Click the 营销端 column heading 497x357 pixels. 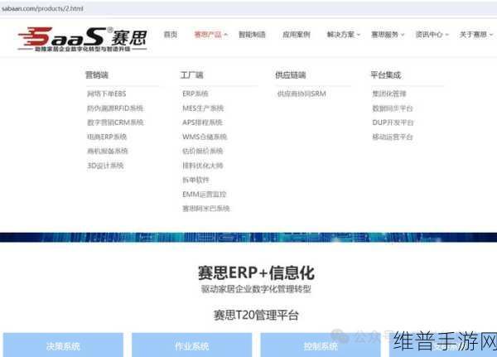tap(97, 75)
